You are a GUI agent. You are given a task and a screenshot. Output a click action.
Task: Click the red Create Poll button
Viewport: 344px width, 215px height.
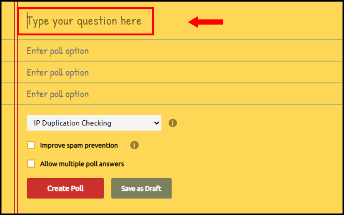65,188
